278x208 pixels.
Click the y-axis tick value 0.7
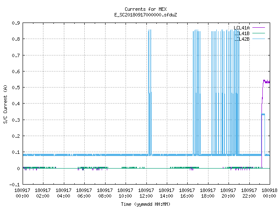tap(16, 55)
